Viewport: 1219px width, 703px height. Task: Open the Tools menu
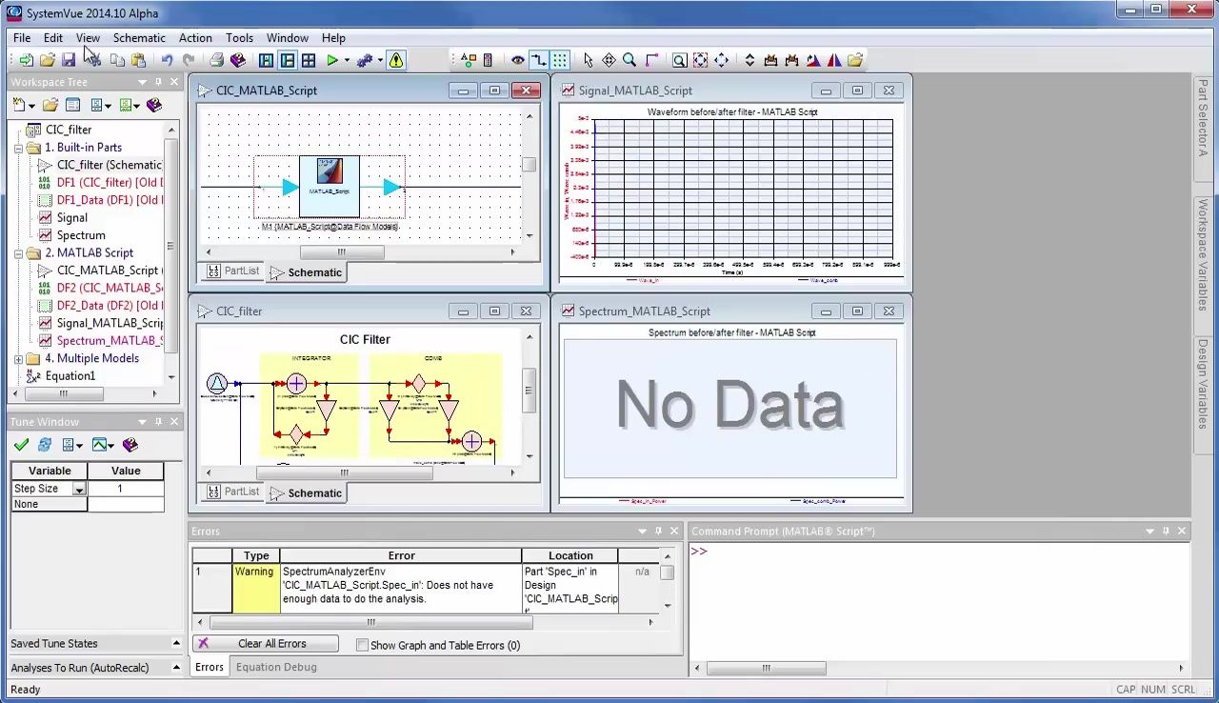point(239,38)
